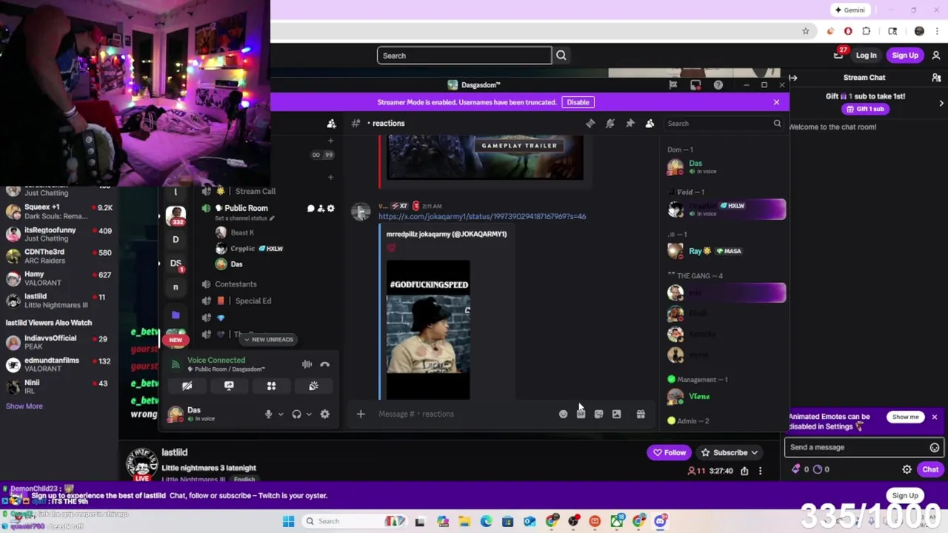
Task: Open stream more options three dots
Action: click(x=760, y=471)
